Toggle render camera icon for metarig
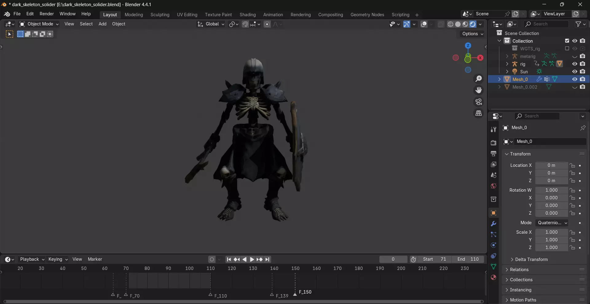 583,56
